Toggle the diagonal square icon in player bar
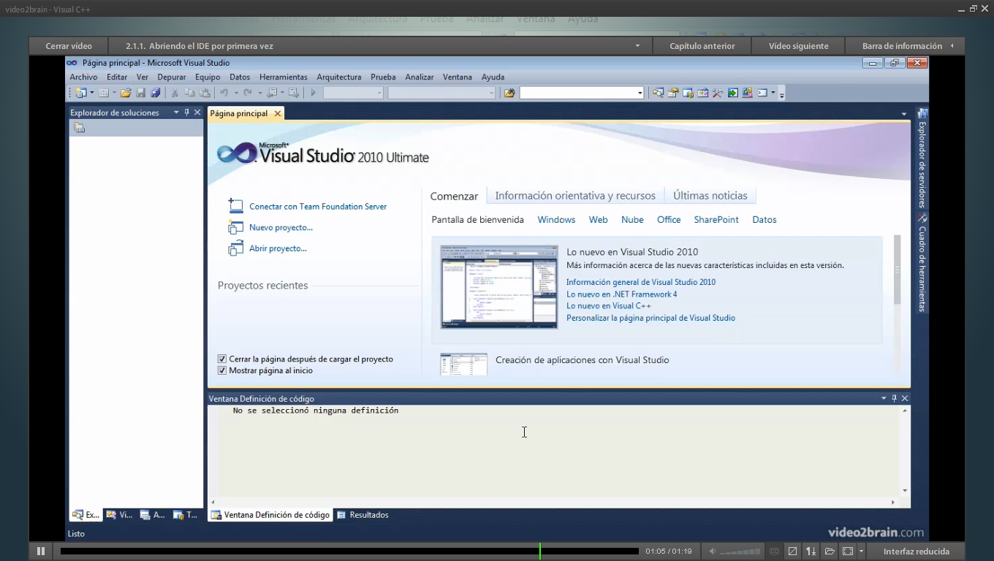994x561 pixels. coord(792,552)
